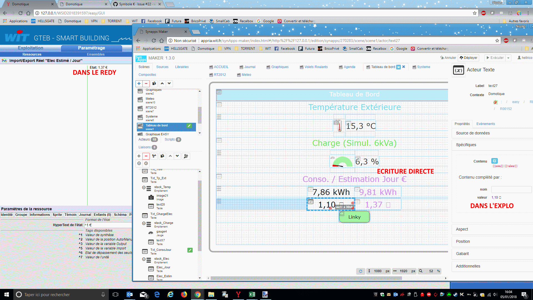The height and width of the screenshot is (300, 533).
Task: Switch to the Evènements tab
Action: 486,124
